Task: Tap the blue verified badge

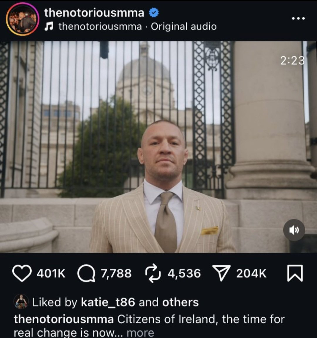Action: tap(154, 13)
